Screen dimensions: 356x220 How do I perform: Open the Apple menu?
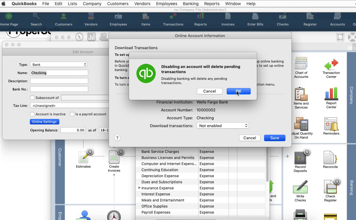click(x=3, y=4)
